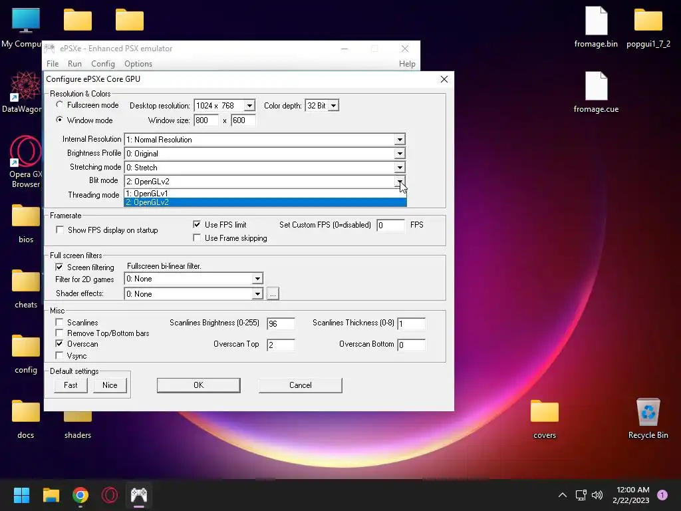Click the OK button
The height and width of the screenshot is (511, 681).
pyautogui.click(x=198, y=385)
